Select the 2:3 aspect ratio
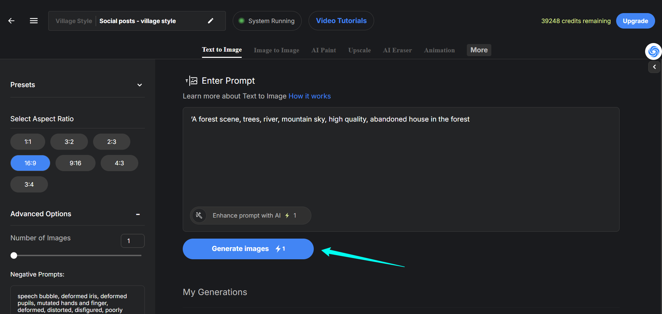This screenshot has height=314, width=662. pos(112,142)
